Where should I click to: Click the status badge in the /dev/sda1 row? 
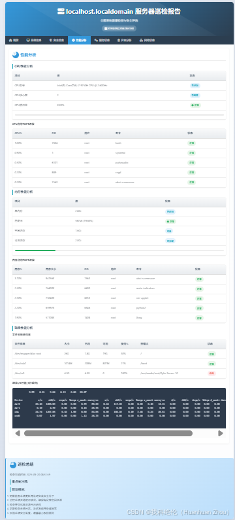212,364
